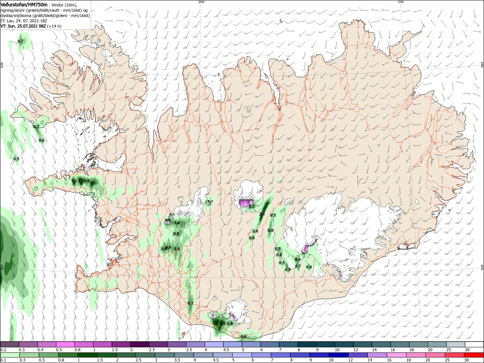Select the bottom-row legend swatch labeled 0.3
Screen dimensions: 484x363
(x=29, y=355)
